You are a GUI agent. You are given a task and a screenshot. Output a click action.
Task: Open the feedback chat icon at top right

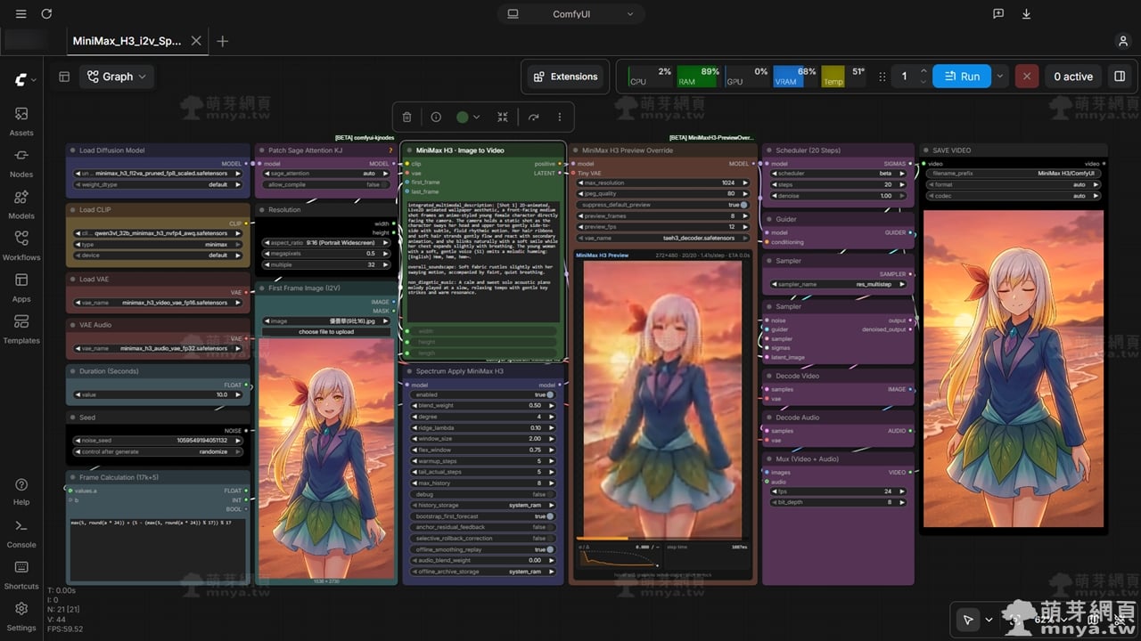coord(998,14)
